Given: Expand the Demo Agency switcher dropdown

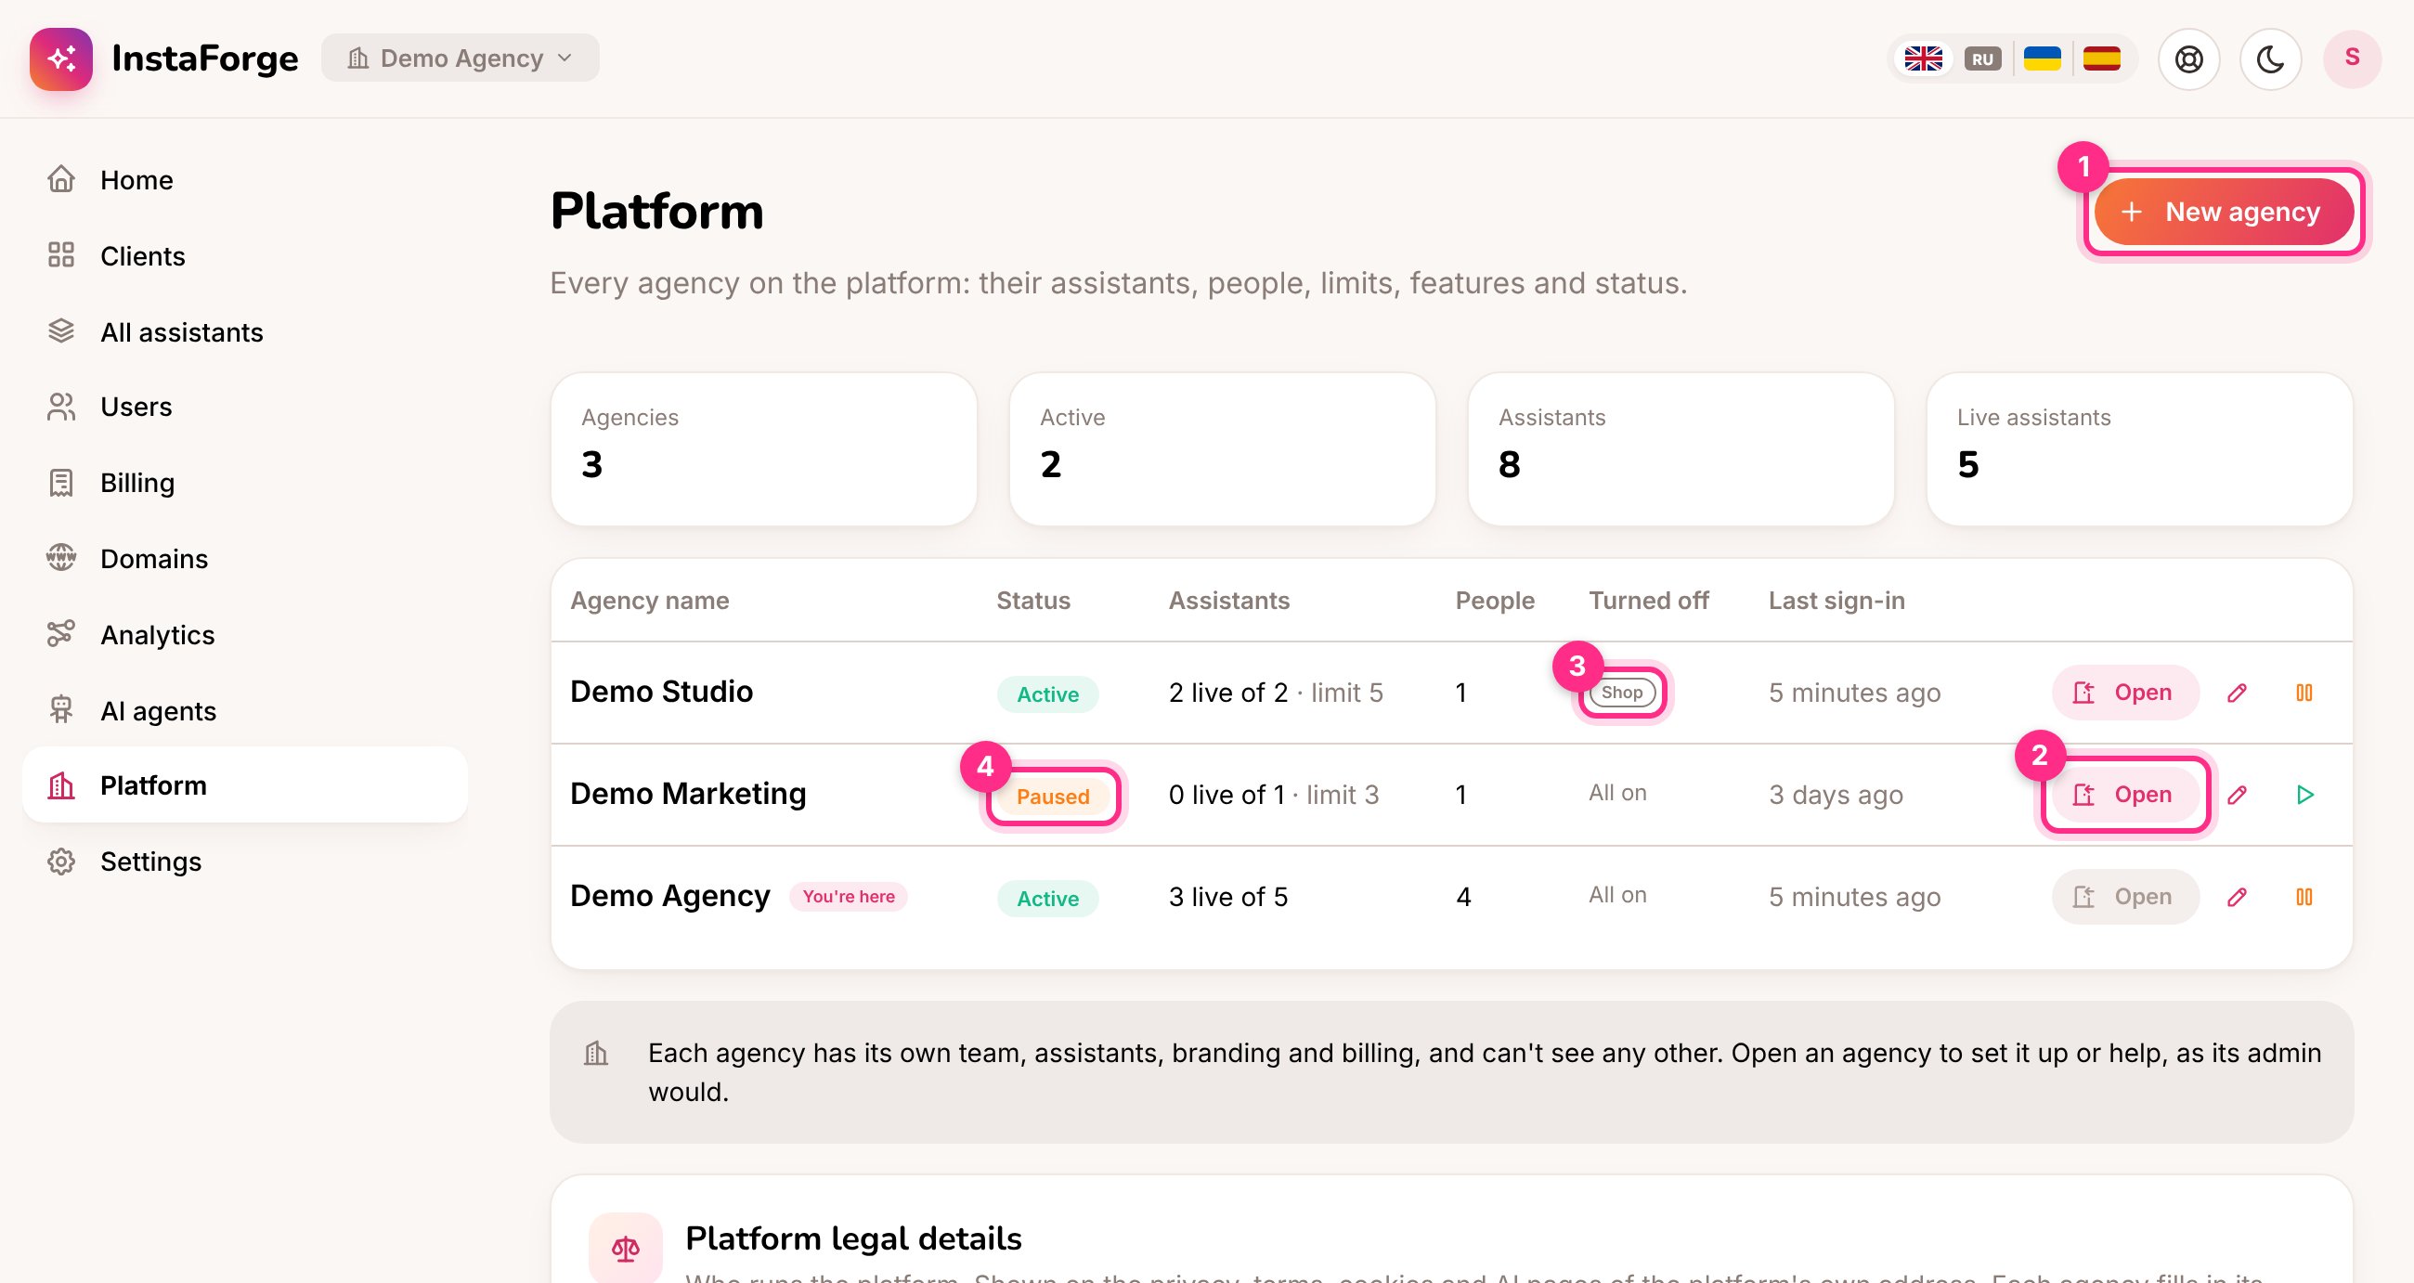Looking at the screenshot, I should tap(460, 58).
